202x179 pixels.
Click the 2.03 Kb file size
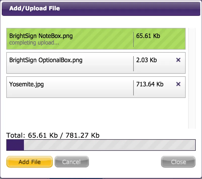147,60
